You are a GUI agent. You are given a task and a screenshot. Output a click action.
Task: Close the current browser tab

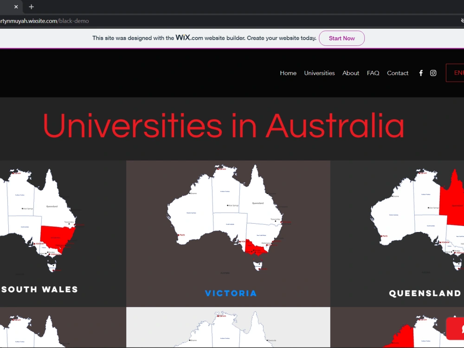(x=16, y=7)
